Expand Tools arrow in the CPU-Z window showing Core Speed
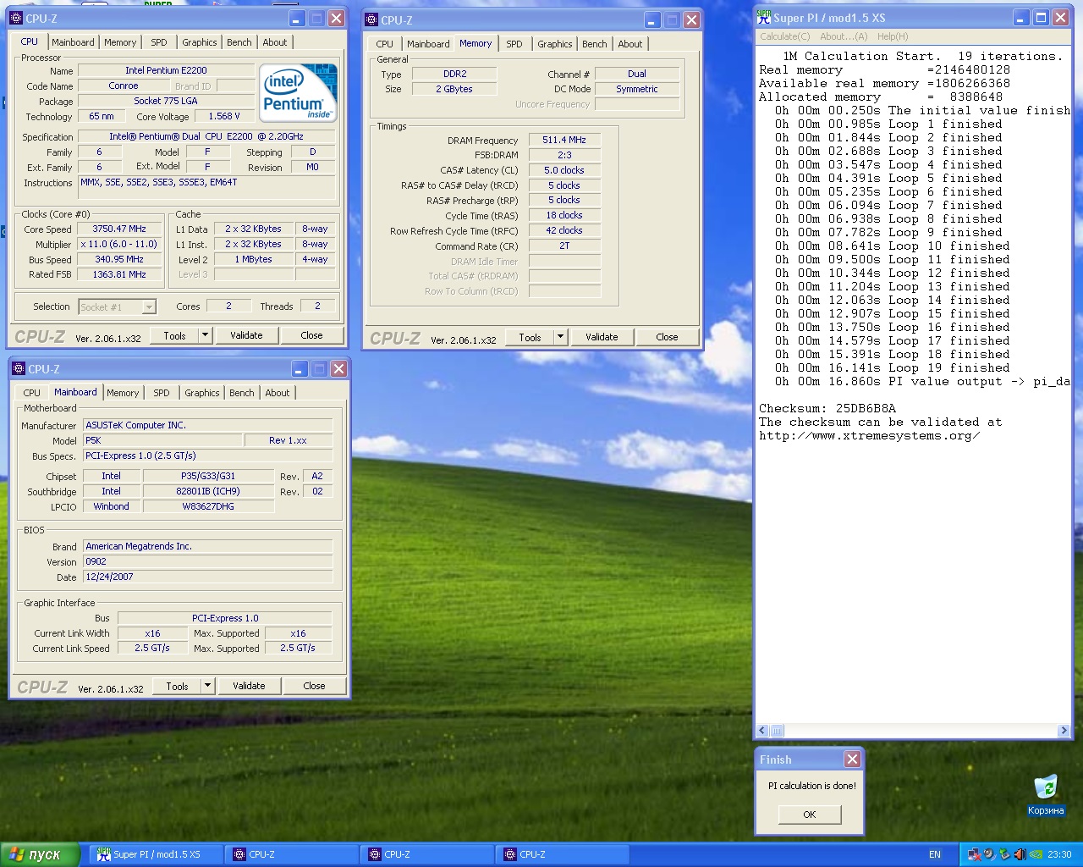 tap(205, 335)
